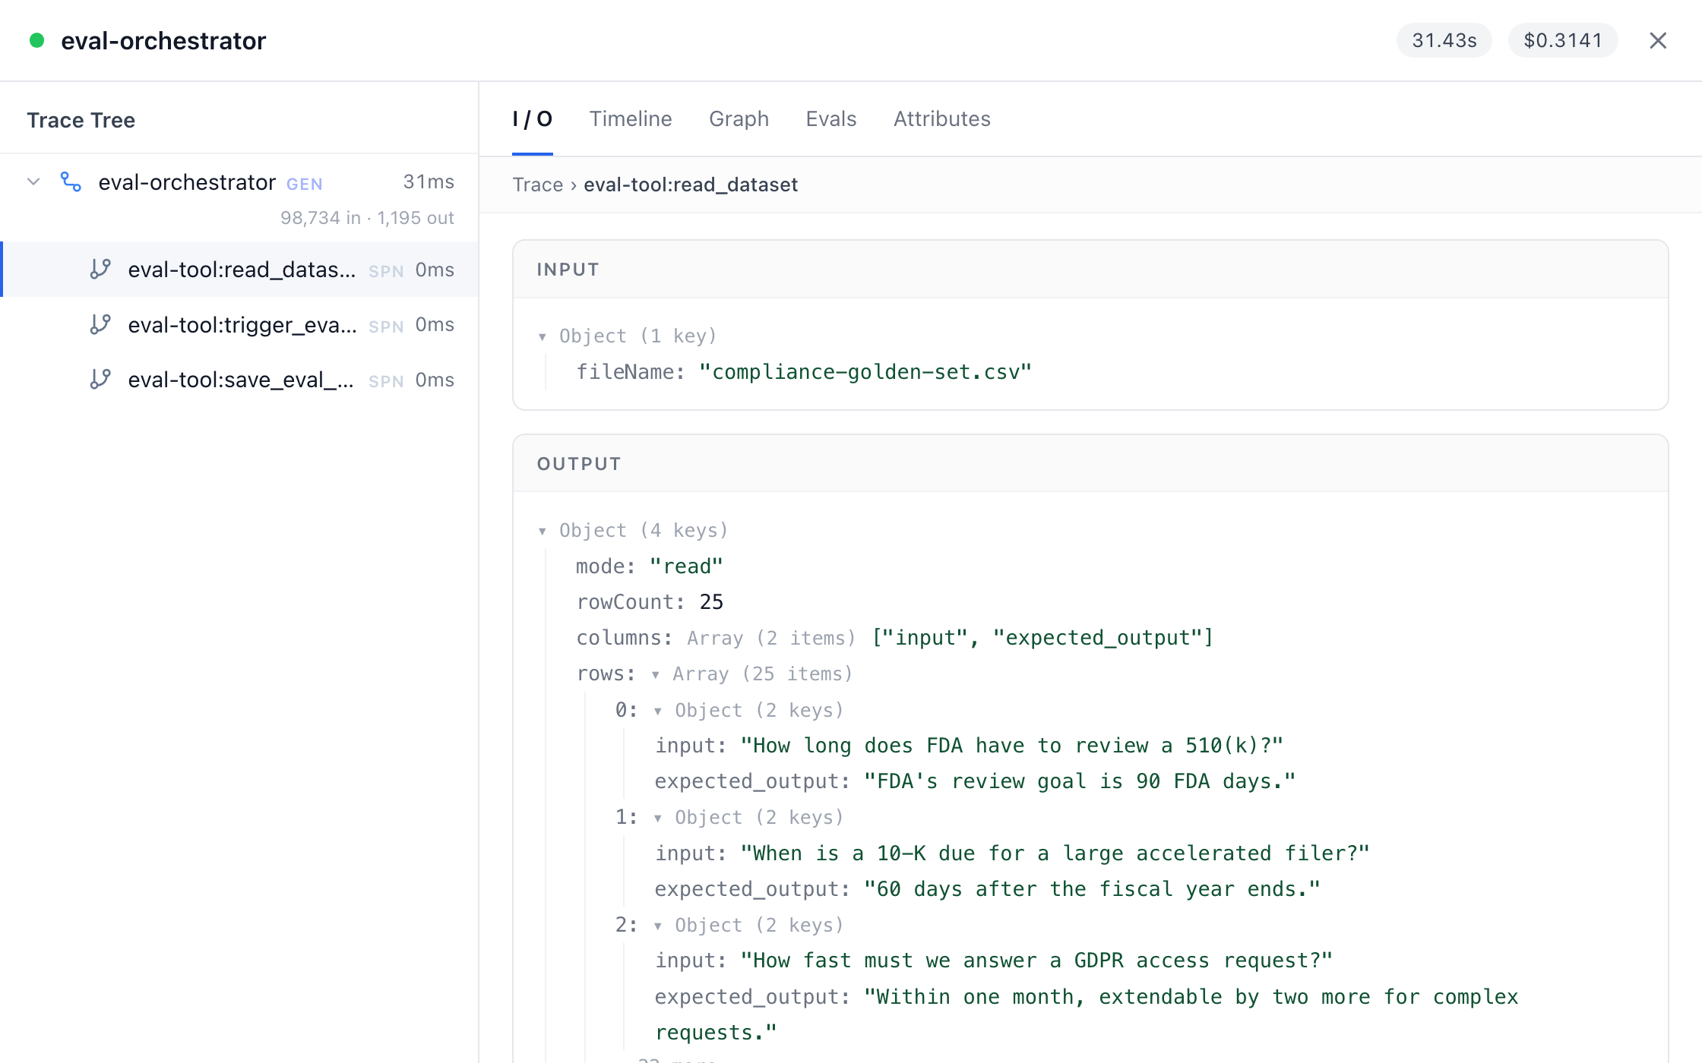Viewport: 1702px width, 1063px height.
Task: Collapse the eval-orchestrator tree node chevron
Action: [x=33, y=182]
